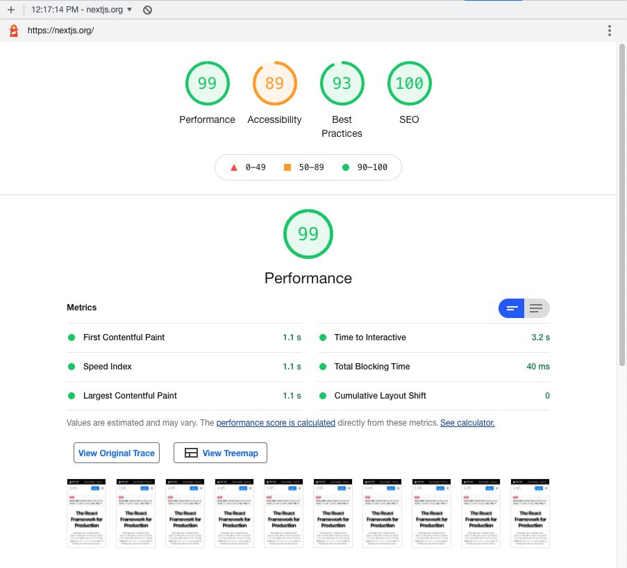Screen dimensions: 627x568
Task: Click the first filmstrip screenshot thumbnail
Action: 86,513
